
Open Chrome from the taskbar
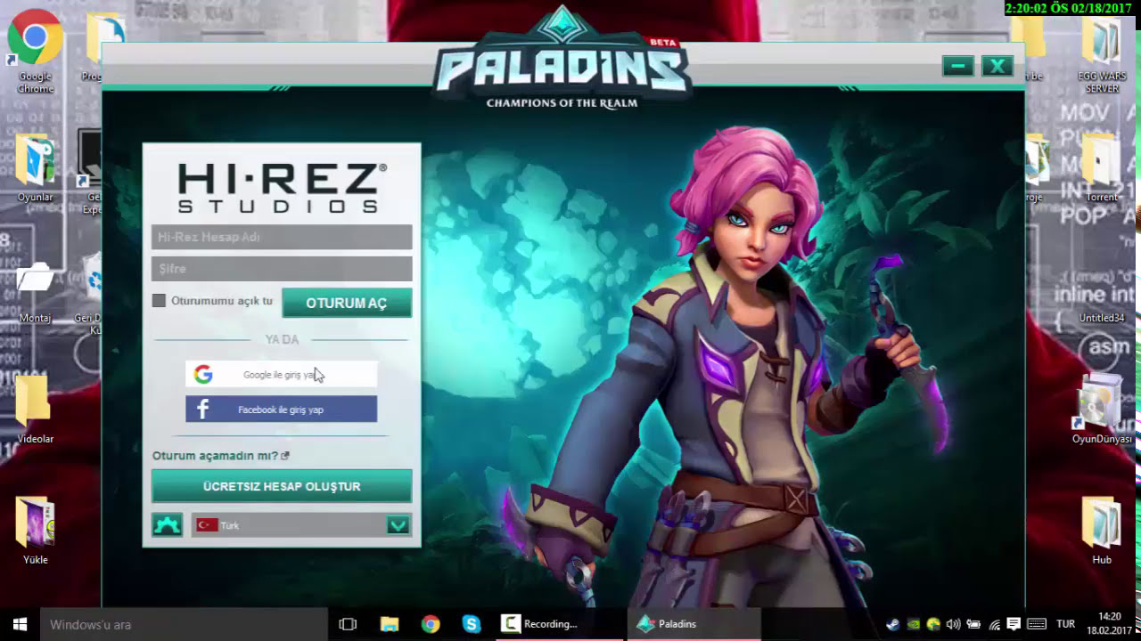(431, 624)
